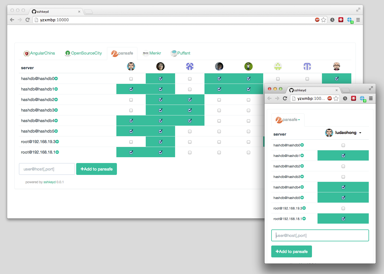Remove hashdb@hashdb4 in small front window
The image size is (384, 274).
click(302, 187)
